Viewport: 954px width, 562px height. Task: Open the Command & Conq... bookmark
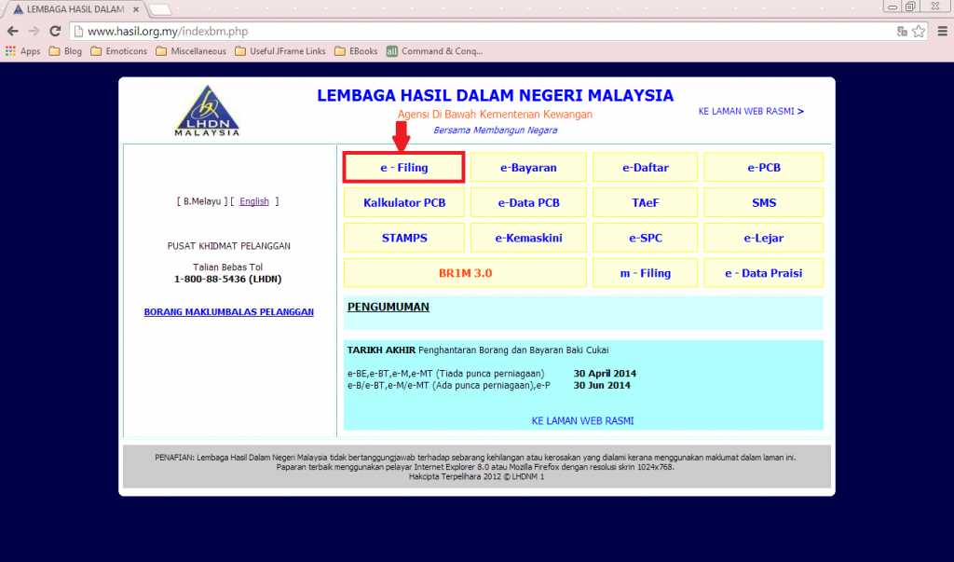[434, 51]
